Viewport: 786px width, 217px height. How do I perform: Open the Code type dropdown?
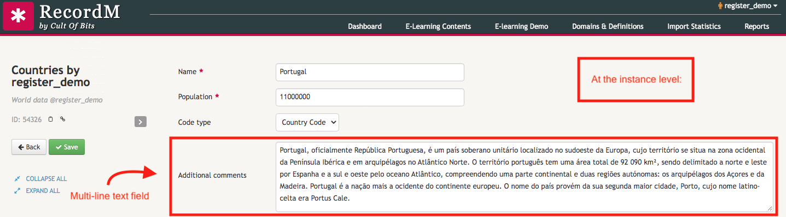click(307, 122)
